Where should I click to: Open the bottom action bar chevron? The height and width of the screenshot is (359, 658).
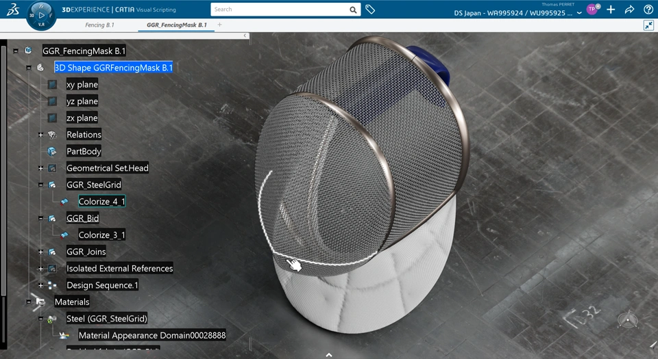tap(329, 355)
